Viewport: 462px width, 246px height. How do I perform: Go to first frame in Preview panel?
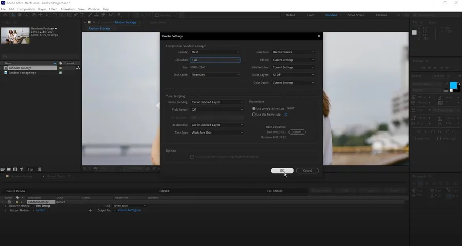click(x=423, y=68)
